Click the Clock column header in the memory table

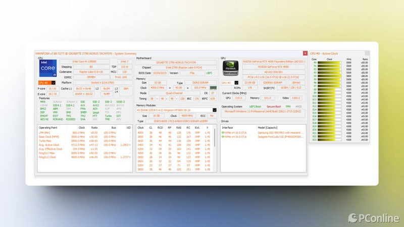[140, 128]
